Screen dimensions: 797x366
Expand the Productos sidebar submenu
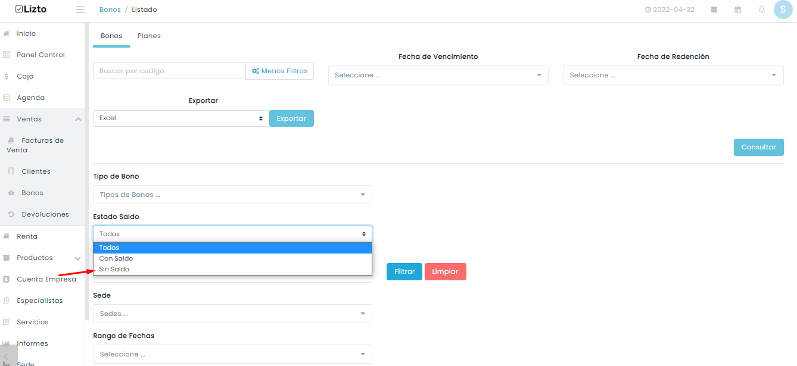click(x=78, y=258)
